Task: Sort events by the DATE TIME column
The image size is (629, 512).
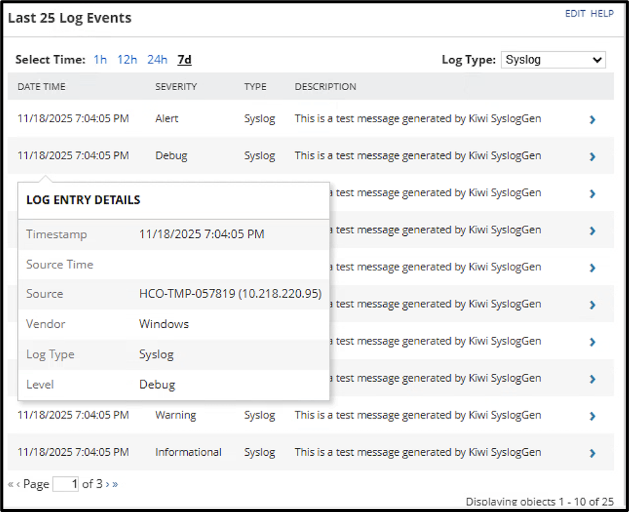Action: click(x=41, y=87)
